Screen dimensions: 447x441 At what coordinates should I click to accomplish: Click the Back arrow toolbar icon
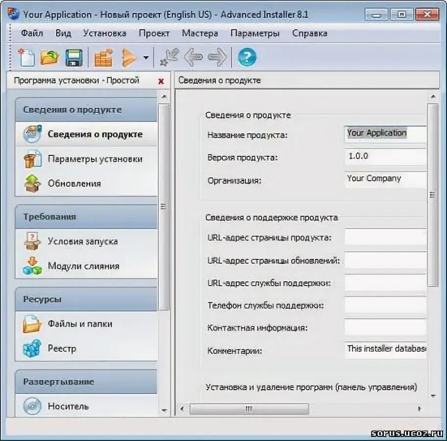pos(193,57)
